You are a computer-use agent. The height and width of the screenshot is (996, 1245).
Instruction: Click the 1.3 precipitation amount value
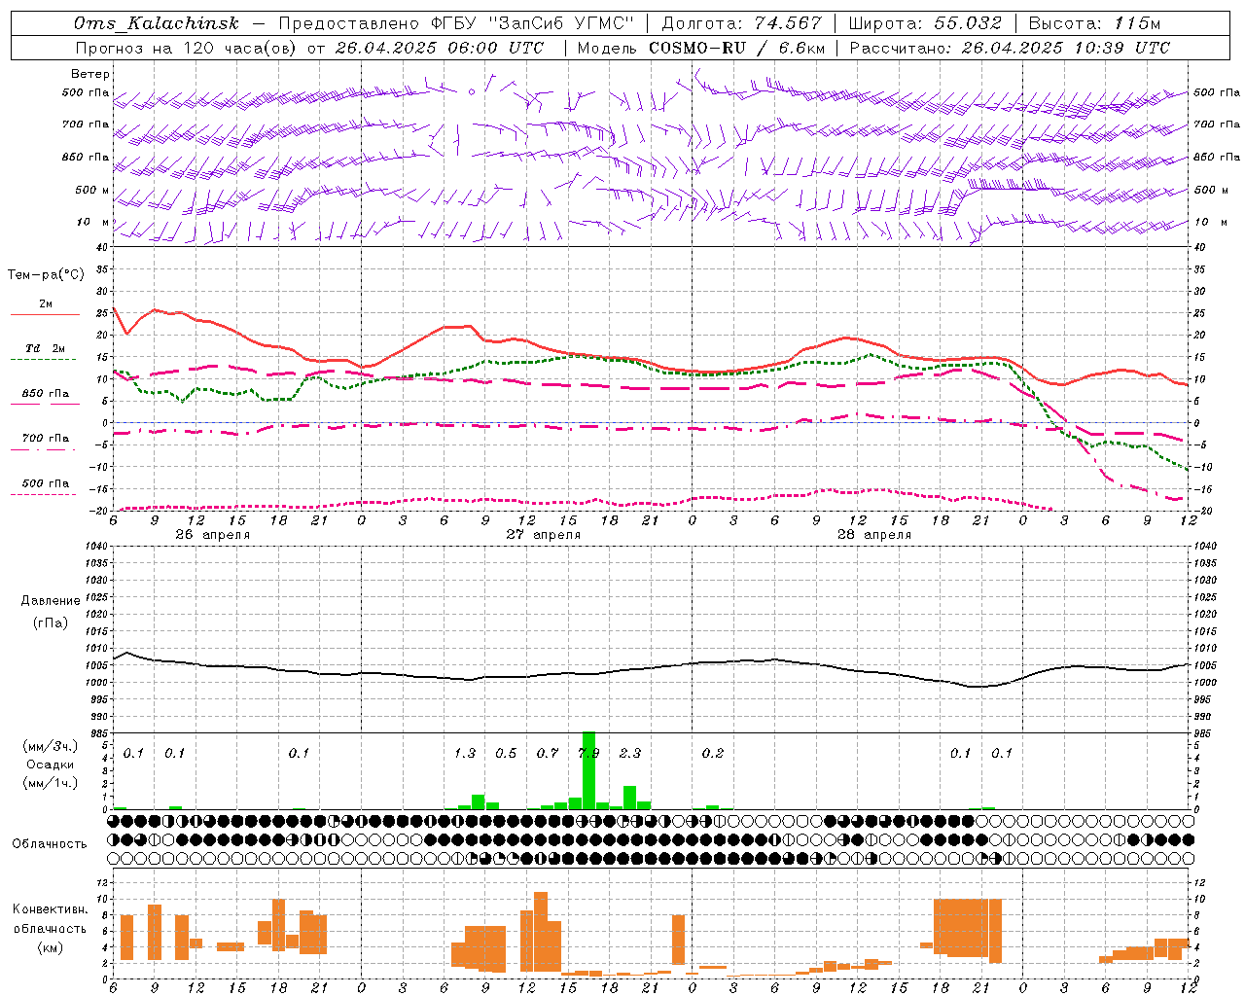pos(465,753)
